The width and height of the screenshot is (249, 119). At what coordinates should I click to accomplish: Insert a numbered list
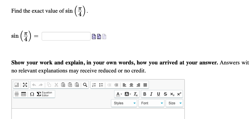(x=94, y=85)
